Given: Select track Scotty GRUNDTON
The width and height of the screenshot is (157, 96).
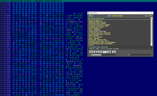Looking at the screenshot, I should tap(94, 29).
